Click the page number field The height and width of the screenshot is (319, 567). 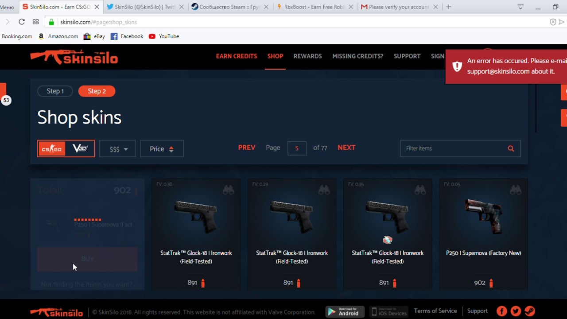pyautogui.click(x=297, y=148)
